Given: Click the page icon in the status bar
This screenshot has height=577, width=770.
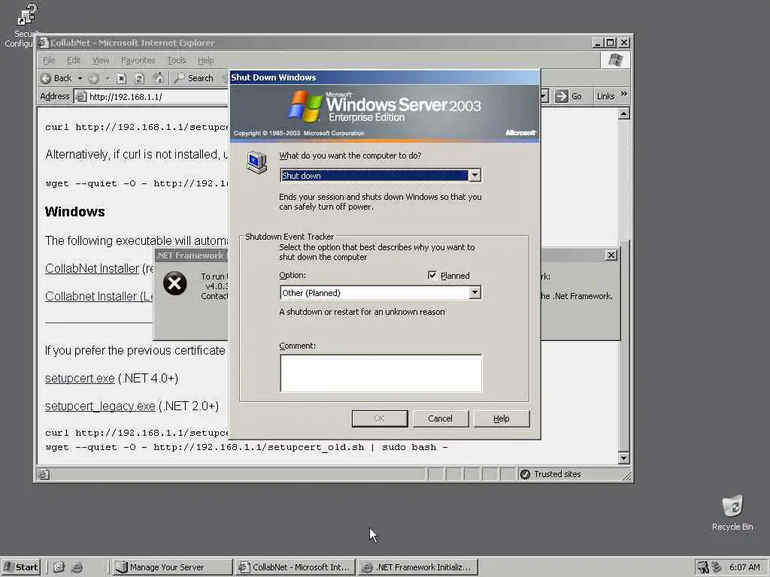Looking at the screenshot, I should (x=44, y=474).
